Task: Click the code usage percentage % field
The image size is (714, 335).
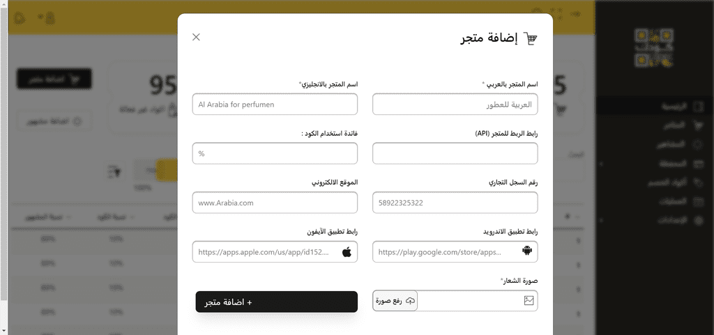Action: (275, 153)
